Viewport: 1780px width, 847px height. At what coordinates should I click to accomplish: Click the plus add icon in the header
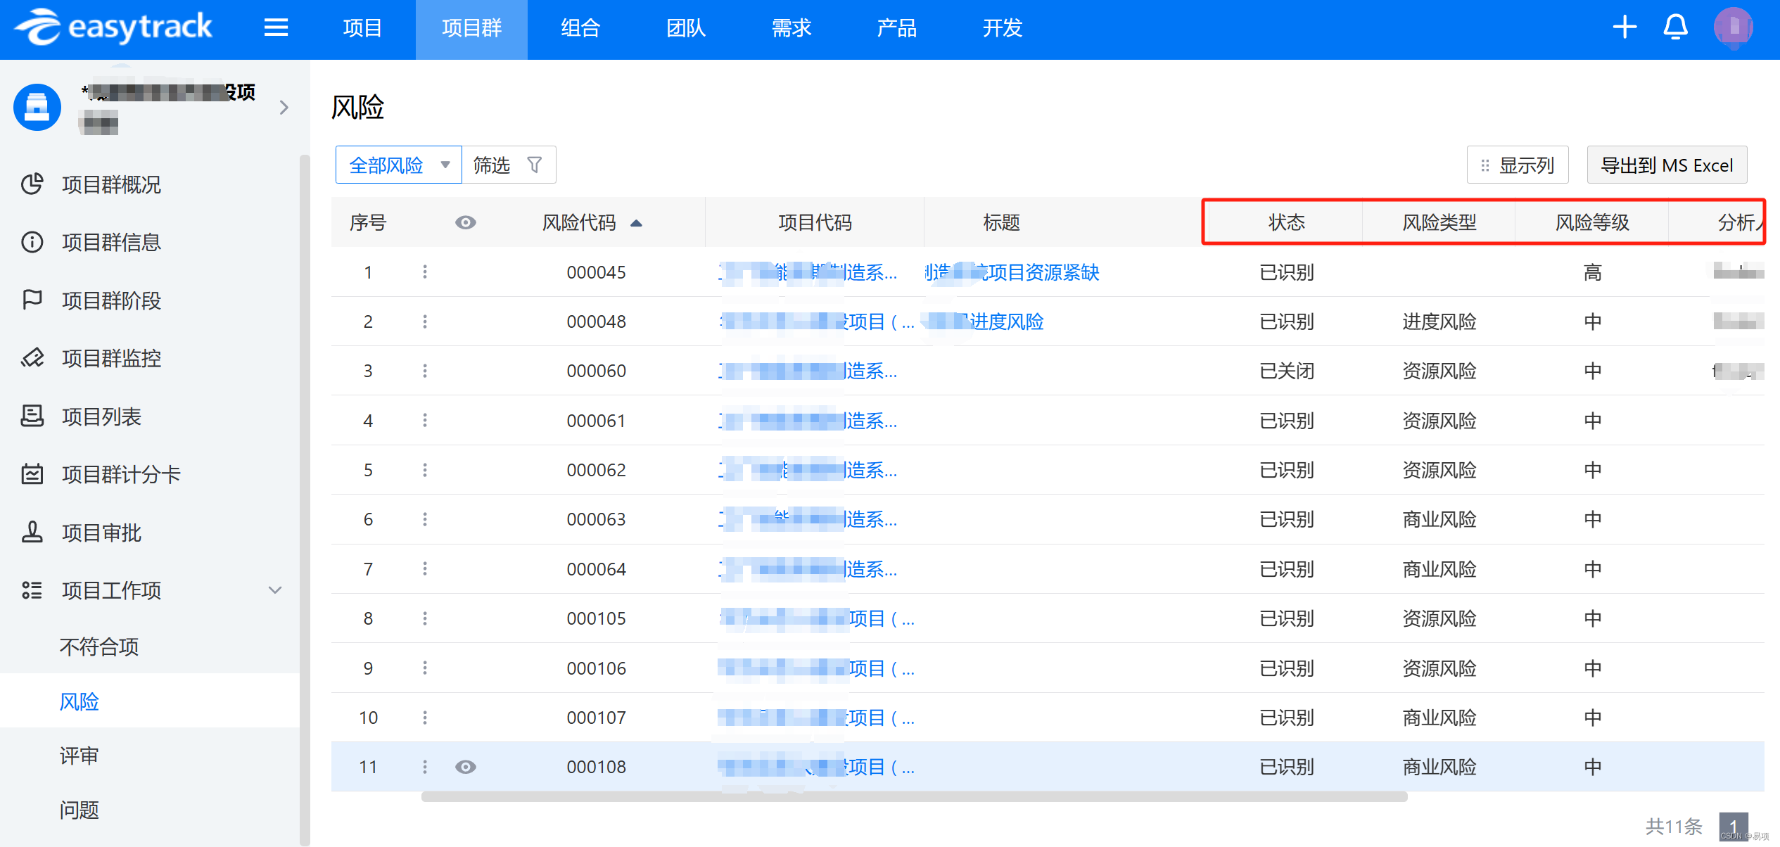pos(1625,28)
